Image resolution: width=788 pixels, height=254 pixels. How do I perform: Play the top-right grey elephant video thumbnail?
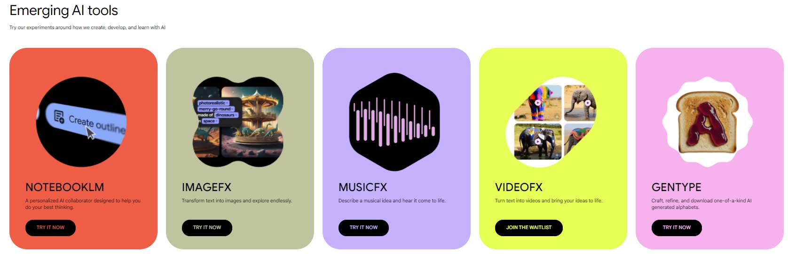click(580, 103)
